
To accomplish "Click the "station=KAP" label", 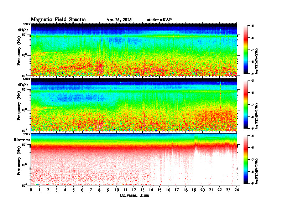I will coord(160,20).
